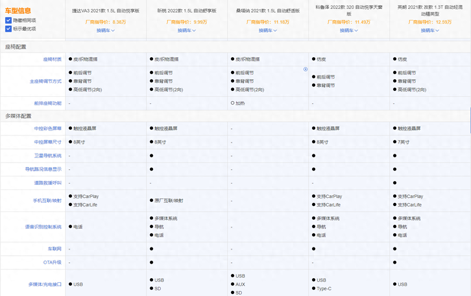
Task: Click the 语音识别控制系统 parameter link
Action: pyautogui.click(x=43, y=227)
